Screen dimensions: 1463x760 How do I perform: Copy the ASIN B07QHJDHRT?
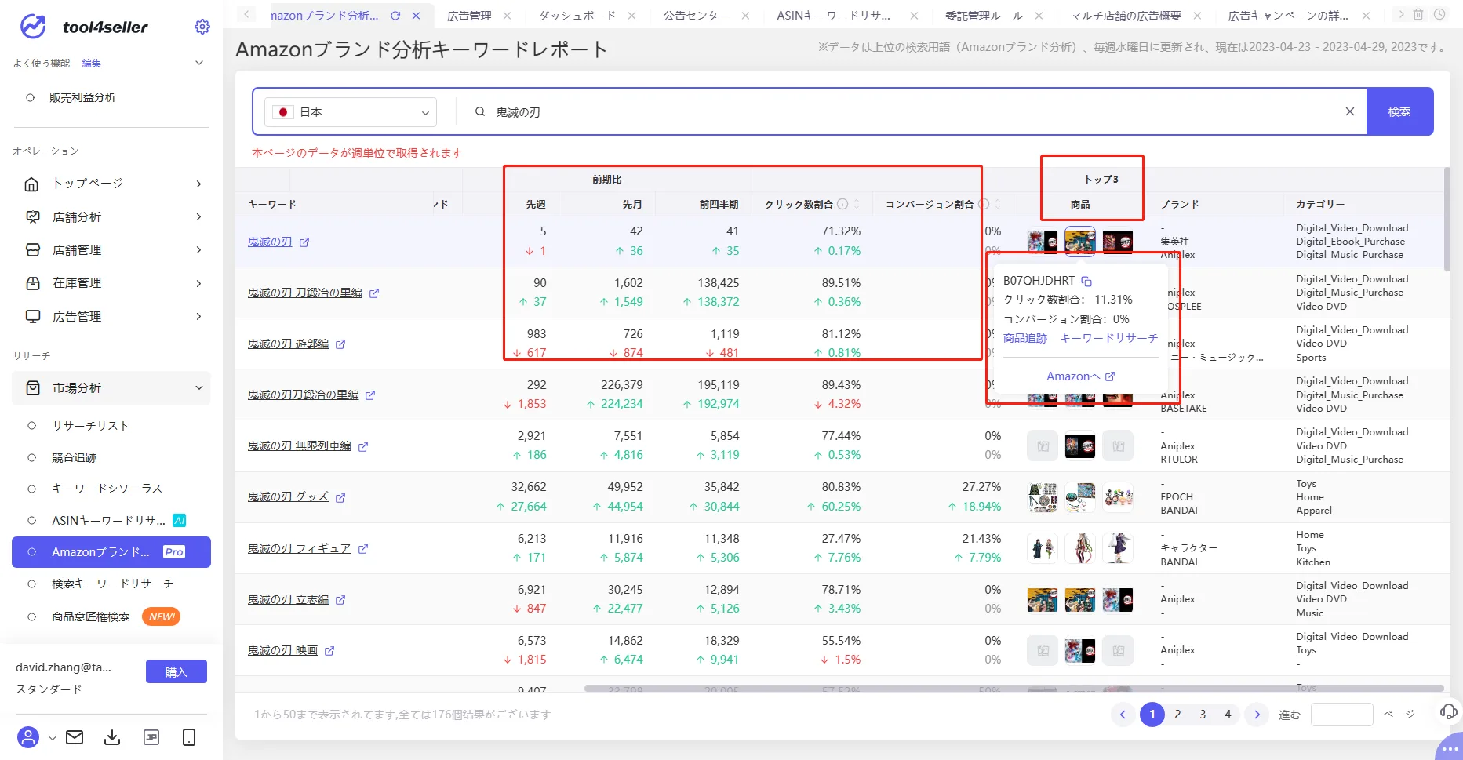coord(1086,281)
